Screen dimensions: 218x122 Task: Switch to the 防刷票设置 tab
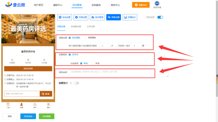[x=76, y=27]
